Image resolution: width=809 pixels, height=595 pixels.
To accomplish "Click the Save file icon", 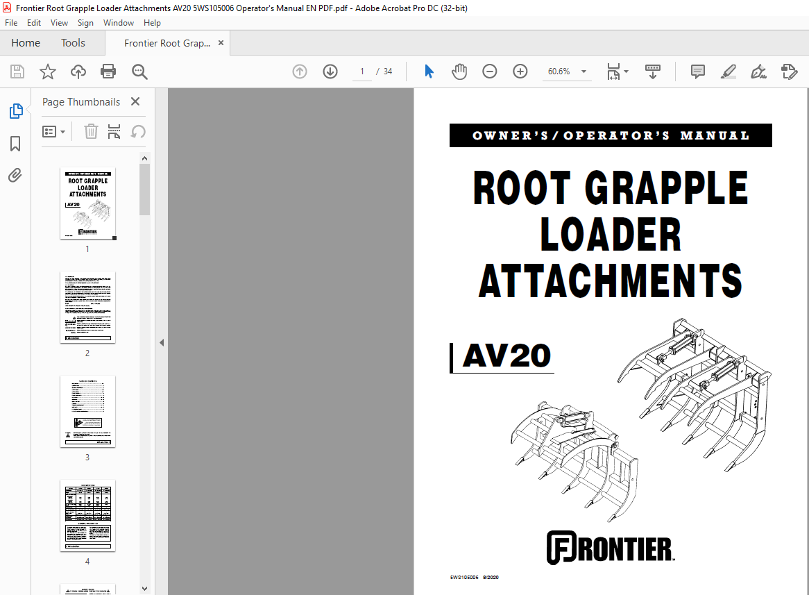I will 17,72.
